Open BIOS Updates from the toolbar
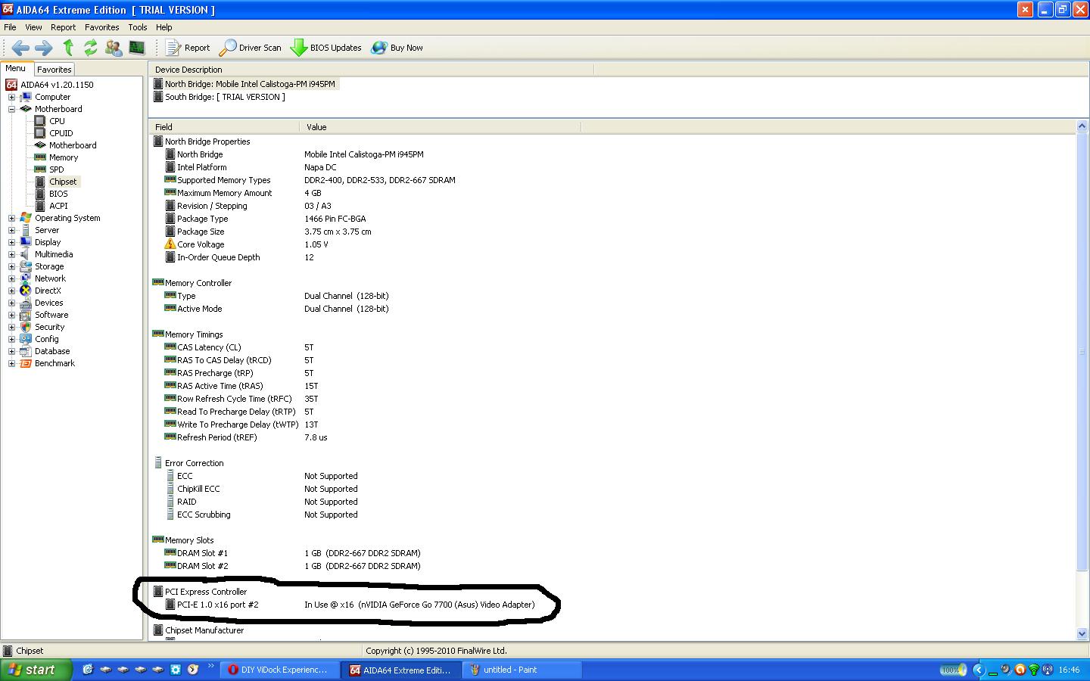Image resolution: width=1090 pixels, height=681 pixels. (x=326, y=48)
